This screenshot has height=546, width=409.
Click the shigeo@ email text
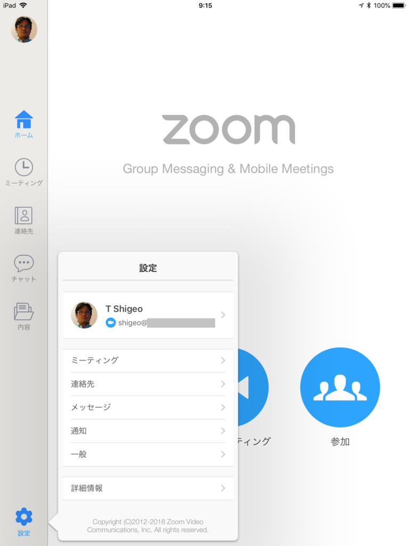133,323
